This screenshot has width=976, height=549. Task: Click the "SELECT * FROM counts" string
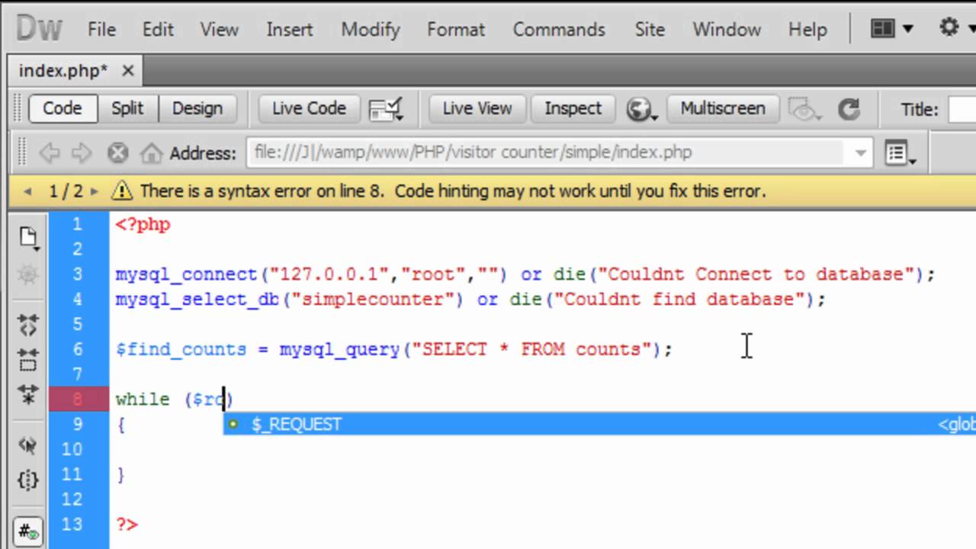[531, 349]
